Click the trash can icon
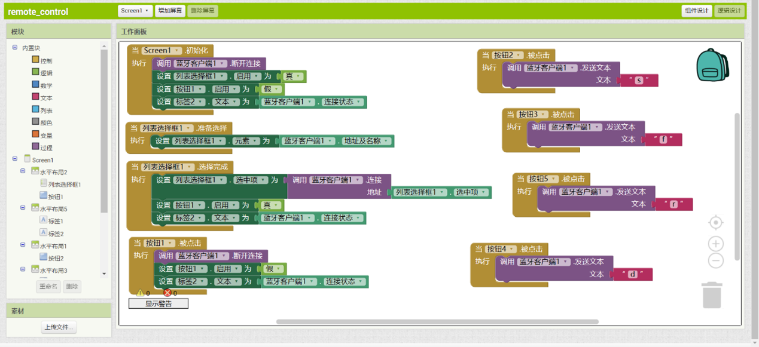759x347 pixels. tap(712, 295)
